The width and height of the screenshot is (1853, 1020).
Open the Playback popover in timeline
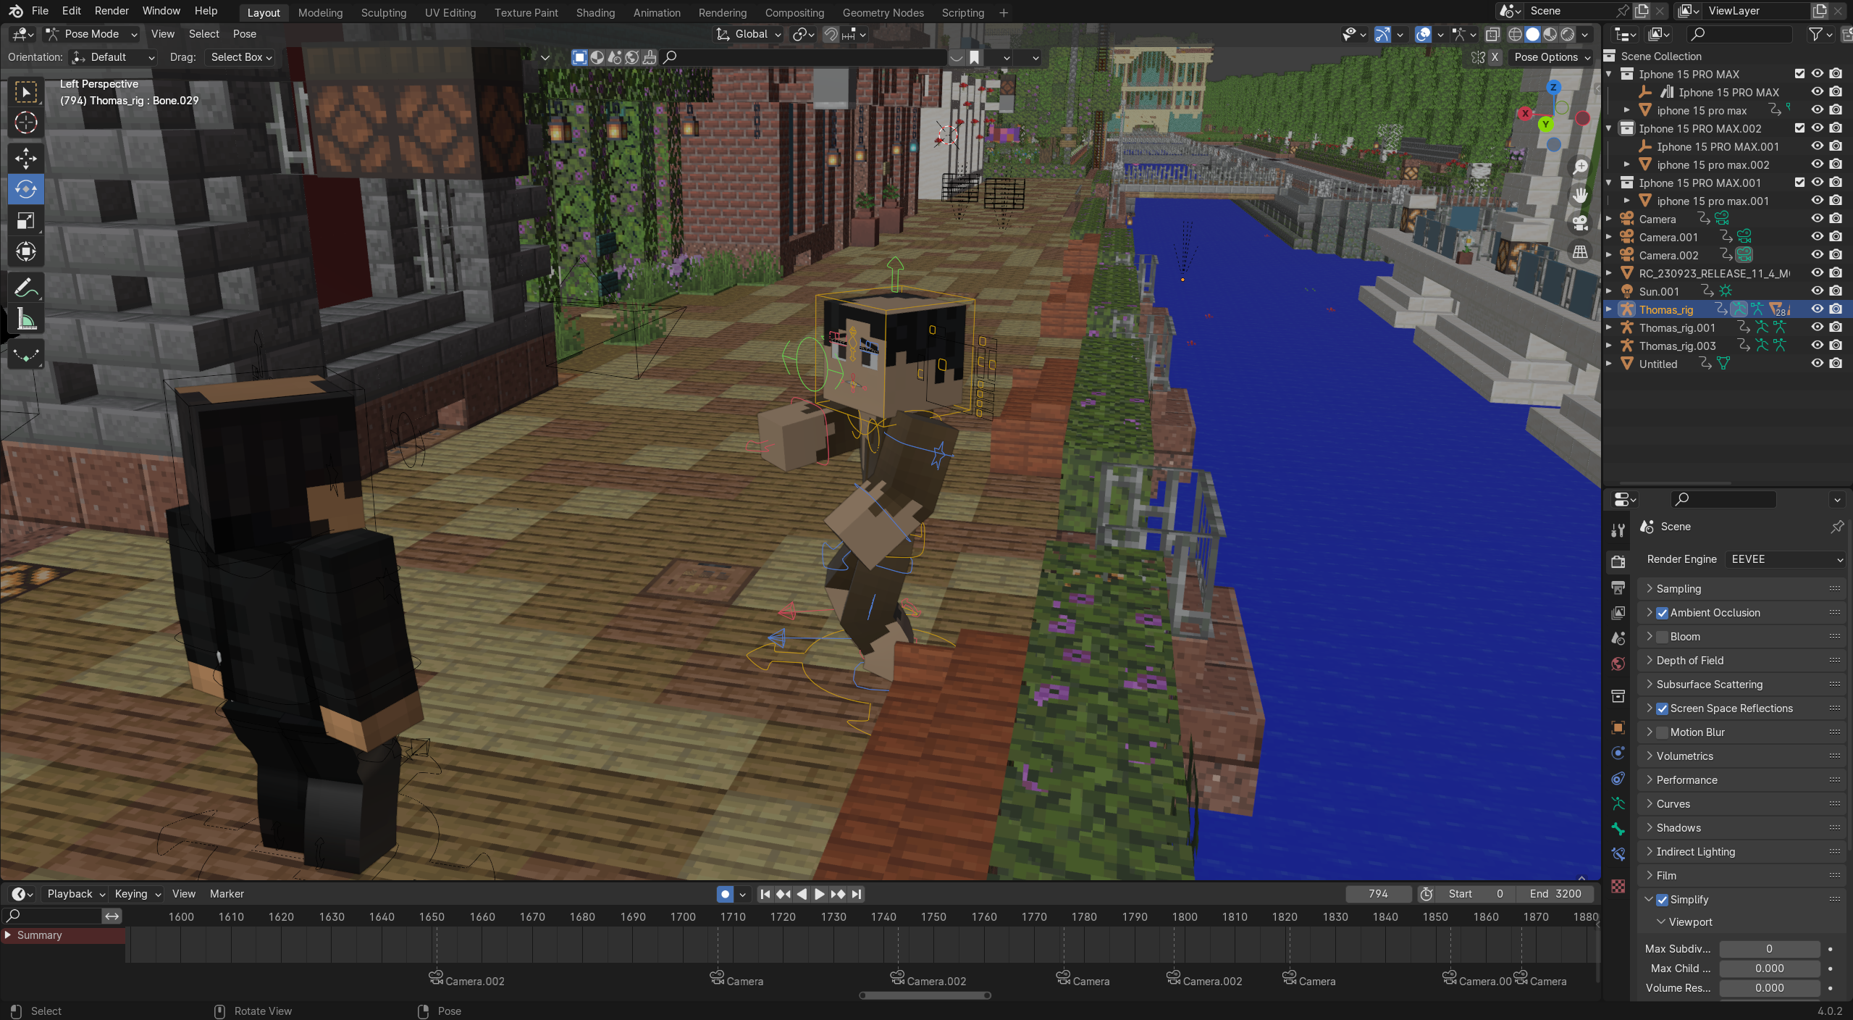[x=75, y=894]
